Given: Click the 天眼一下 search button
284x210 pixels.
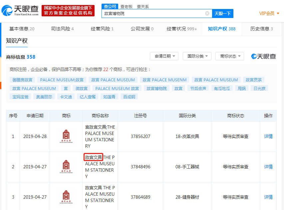Looking at the screenshot, I should tap(223, 14).
